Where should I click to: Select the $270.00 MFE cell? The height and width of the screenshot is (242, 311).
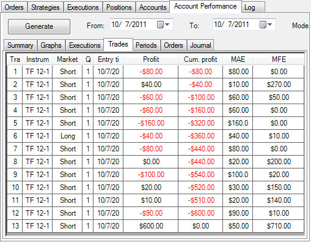(279, 85)
